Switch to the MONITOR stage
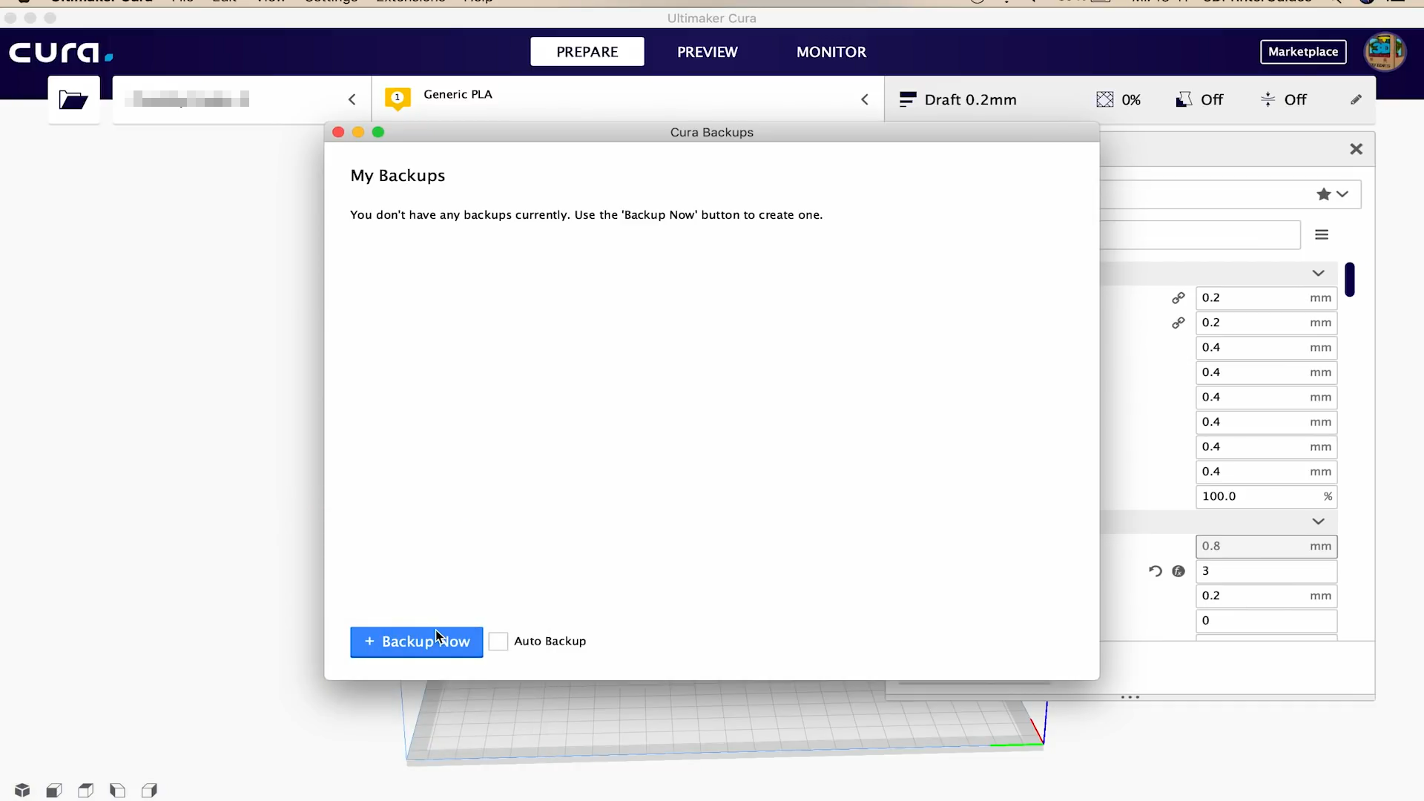 [831, 52]
